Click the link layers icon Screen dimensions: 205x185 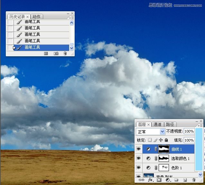click(141, 180)
